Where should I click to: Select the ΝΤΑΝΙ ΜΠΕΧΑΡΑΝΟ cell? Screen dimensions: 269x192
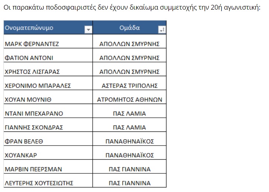pos(48,111)
